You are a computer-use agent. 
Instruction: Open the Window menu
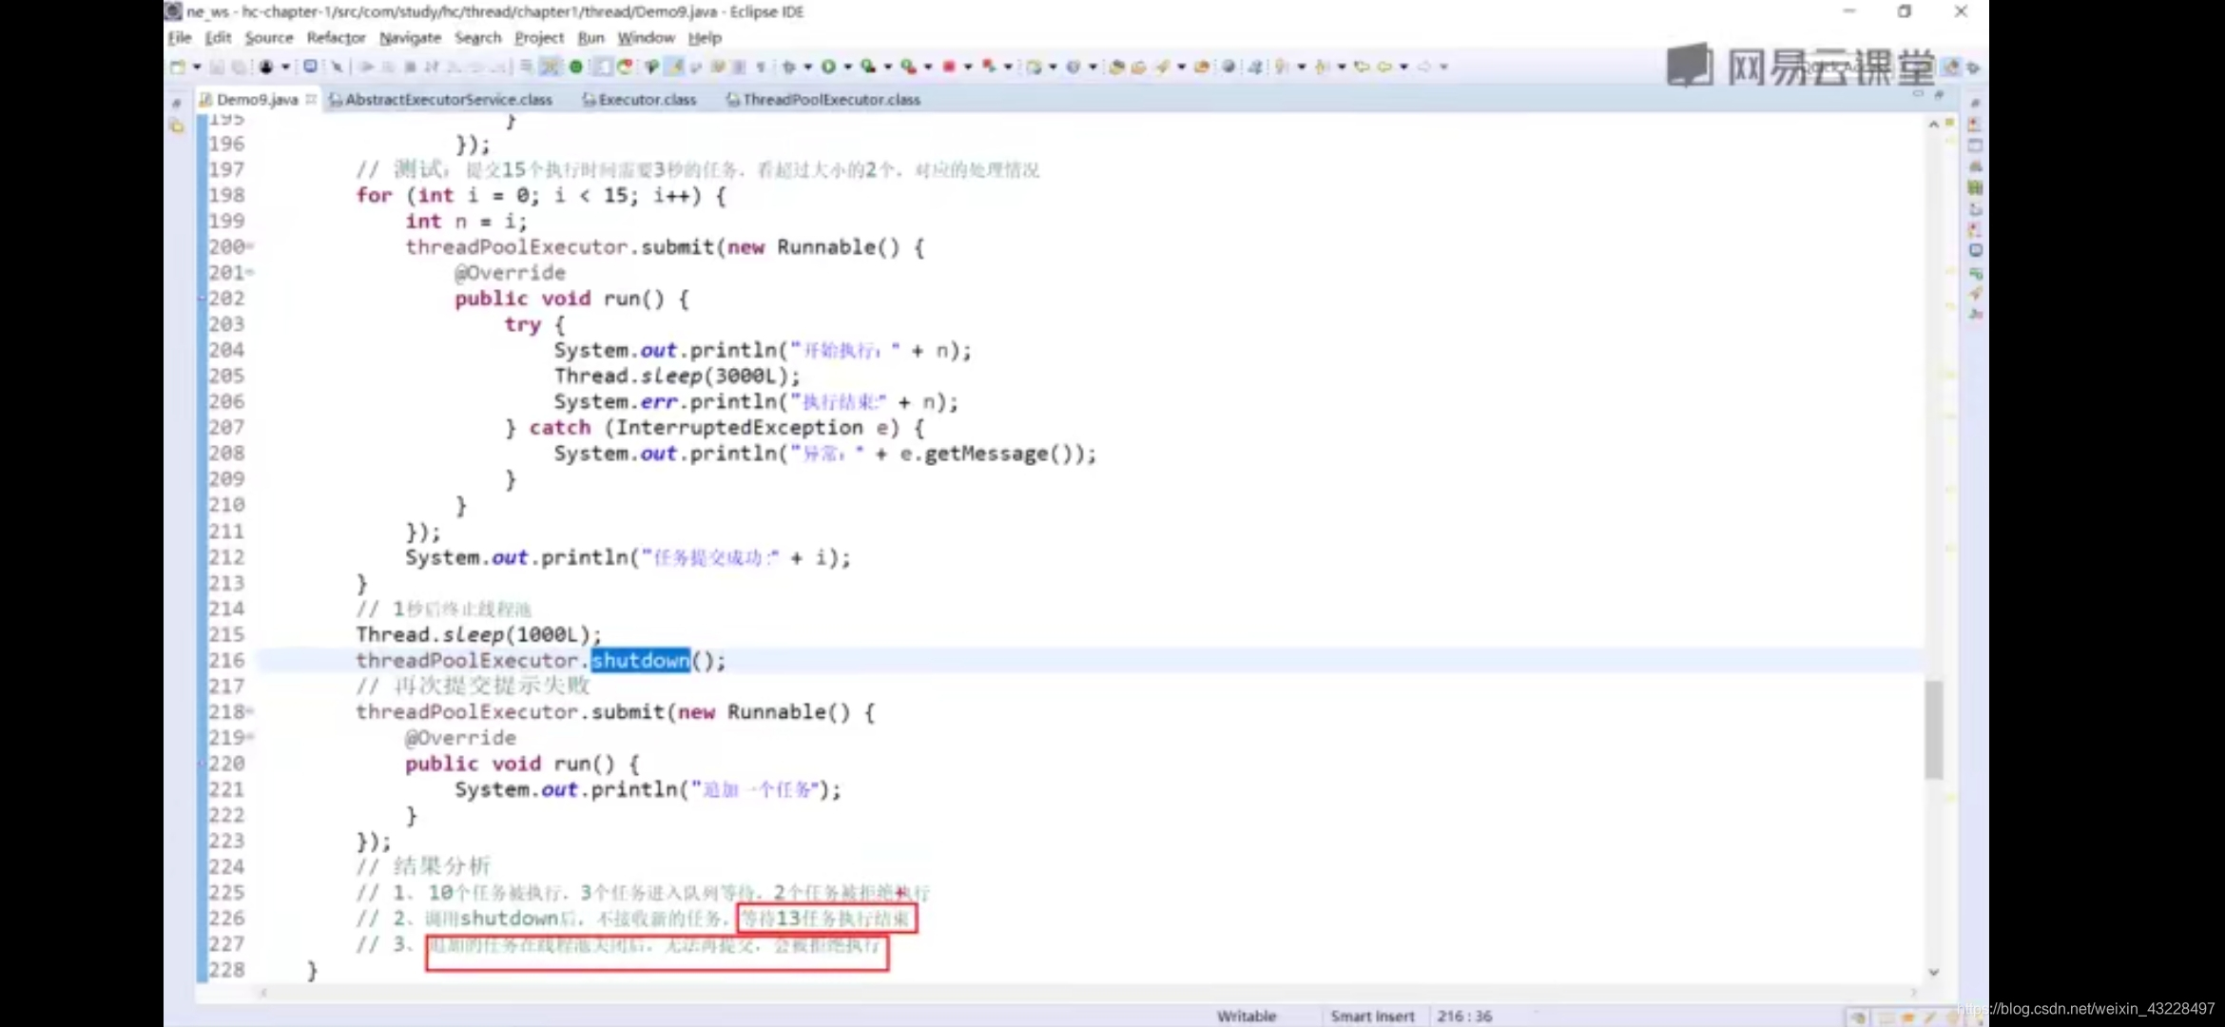click(x=646, y=38)
